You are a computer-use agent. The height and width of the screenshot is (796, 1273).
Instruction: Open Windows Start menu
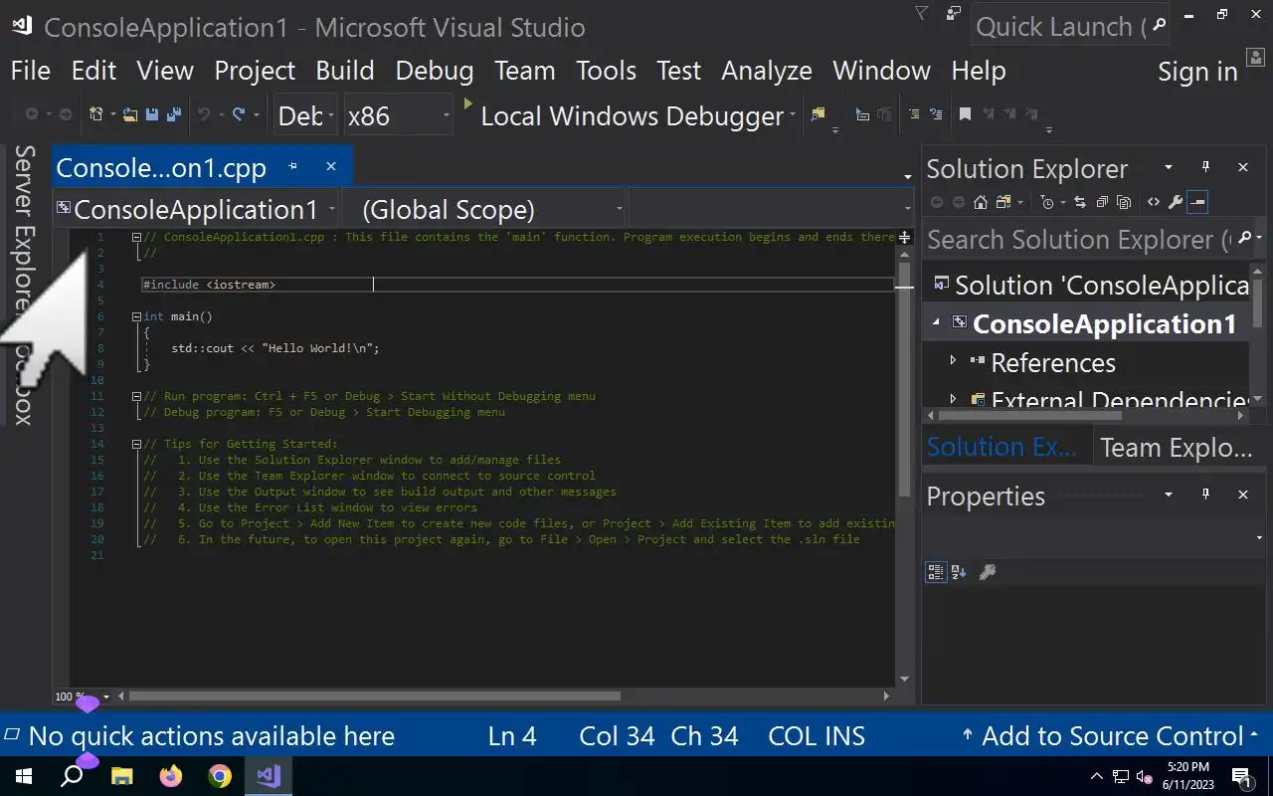(22, 776)
